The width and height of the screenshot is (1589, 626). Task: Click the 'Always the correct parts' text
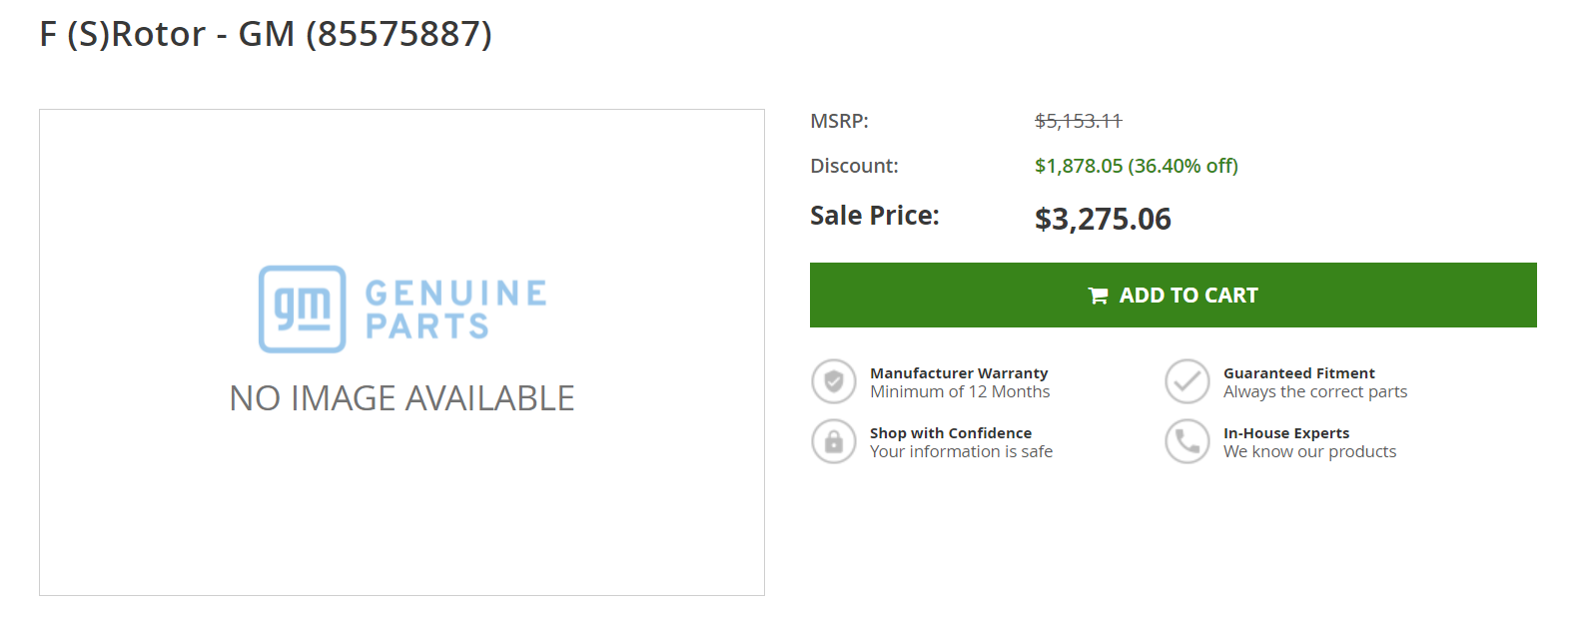click(x=1315, y=391)
